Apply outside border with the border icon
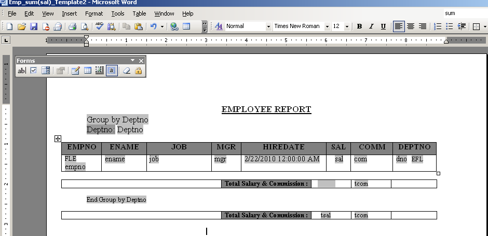The image size is (488, 236). (476, 27)
